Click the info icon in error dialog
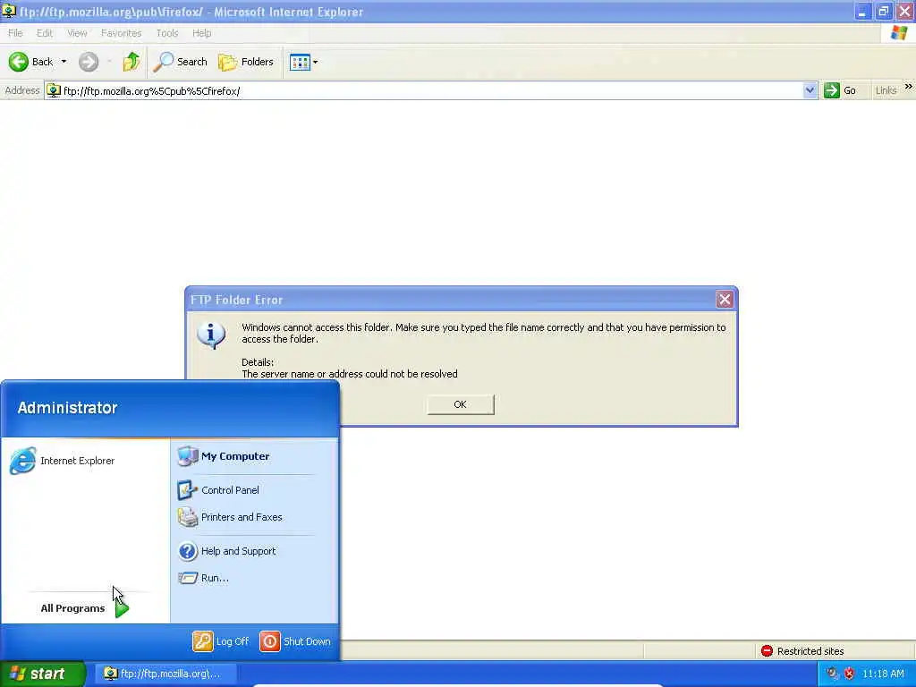916x687 pixels. pyautogui.click(x=211, y=335)
